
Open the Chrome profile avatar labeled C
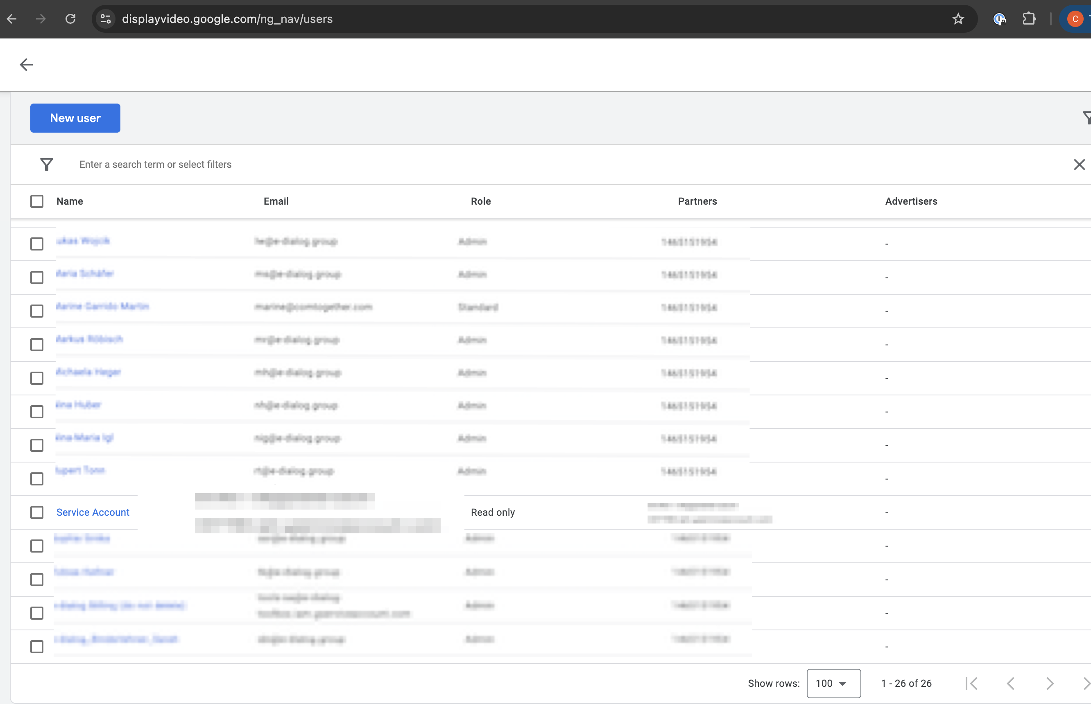(x=1075, y=19)
